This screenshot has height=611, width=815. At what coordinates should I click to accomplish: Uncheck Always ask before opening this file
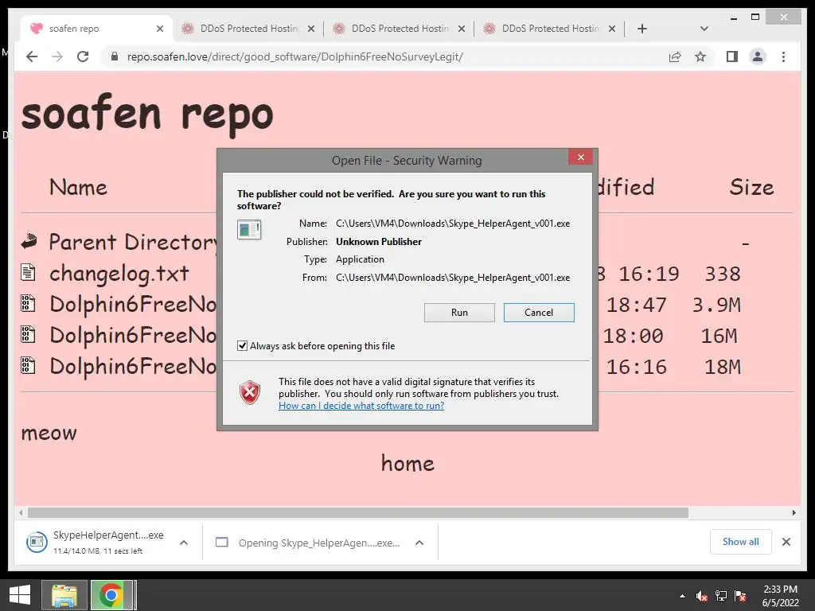(242, 346)
